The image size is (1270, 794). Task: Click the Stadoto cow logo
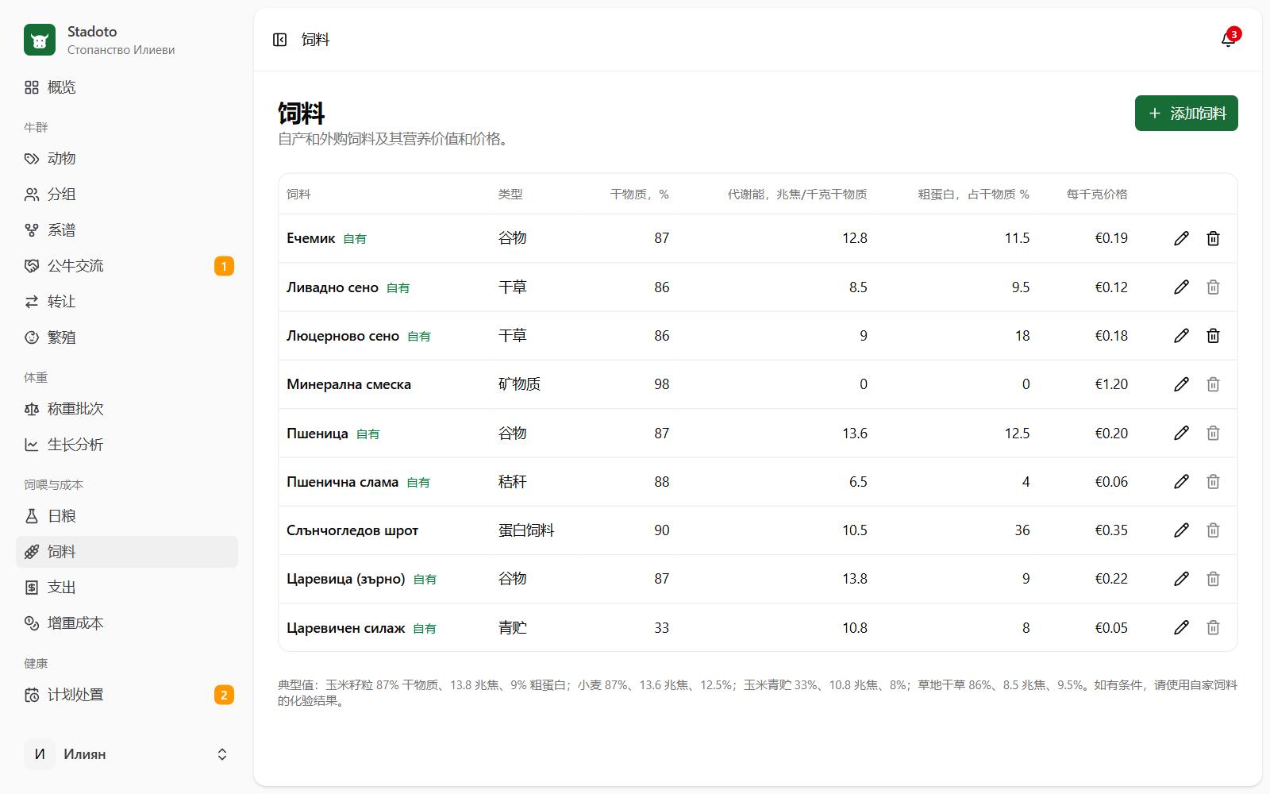click(40, 40)
